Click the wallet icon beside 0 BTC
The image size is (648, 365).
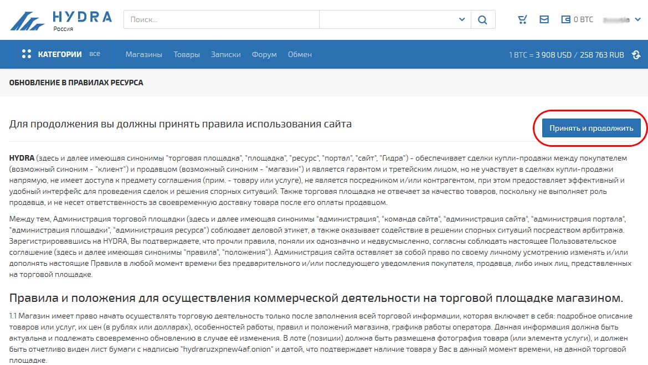tap(565, 19)
